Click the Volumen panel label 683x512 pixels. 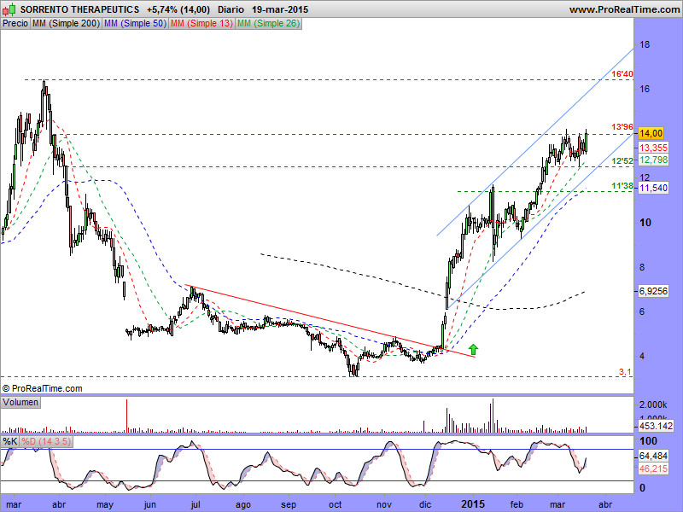(x=20, y=402)
